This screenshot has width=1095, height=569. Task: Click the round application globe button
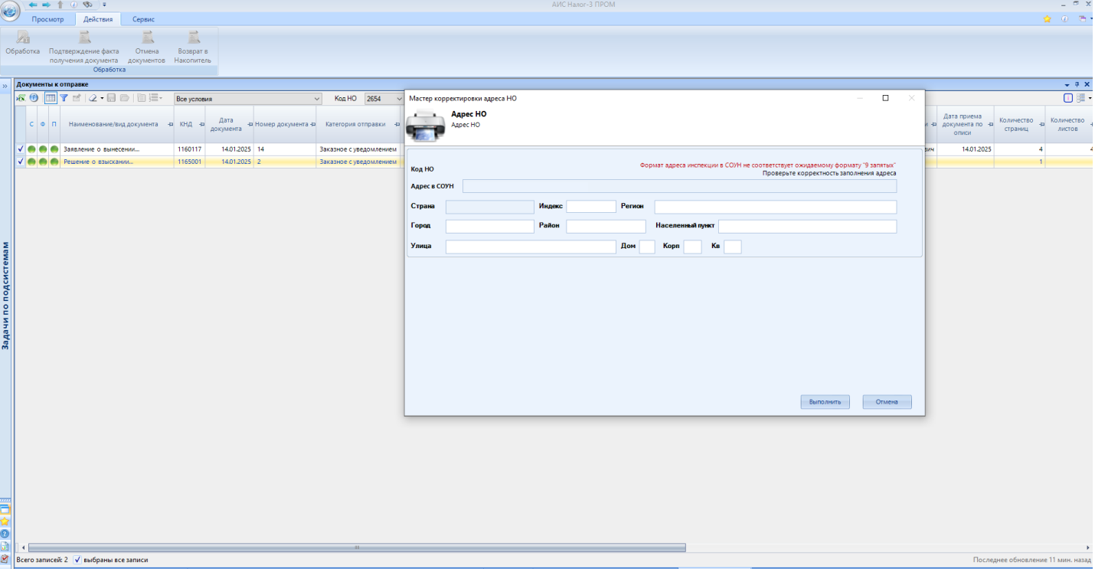click(x=11, y=11)
